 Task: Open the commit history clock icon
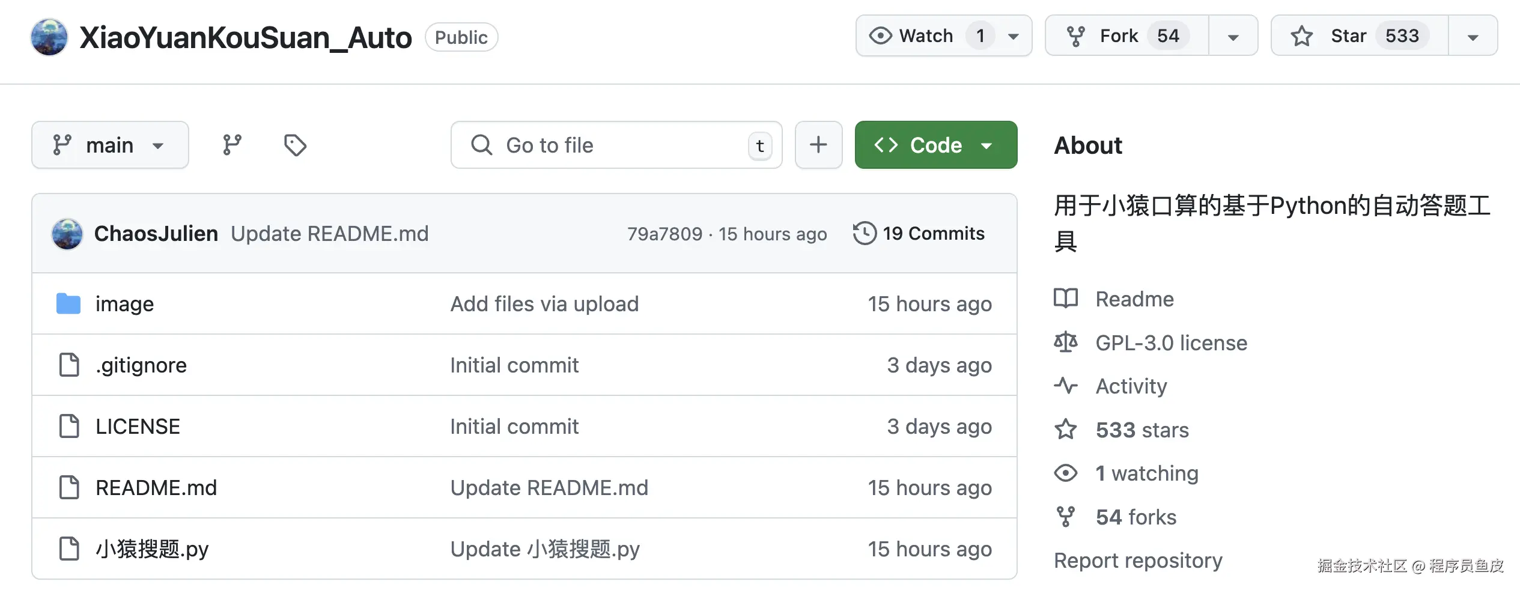click(x=865, y=233)
